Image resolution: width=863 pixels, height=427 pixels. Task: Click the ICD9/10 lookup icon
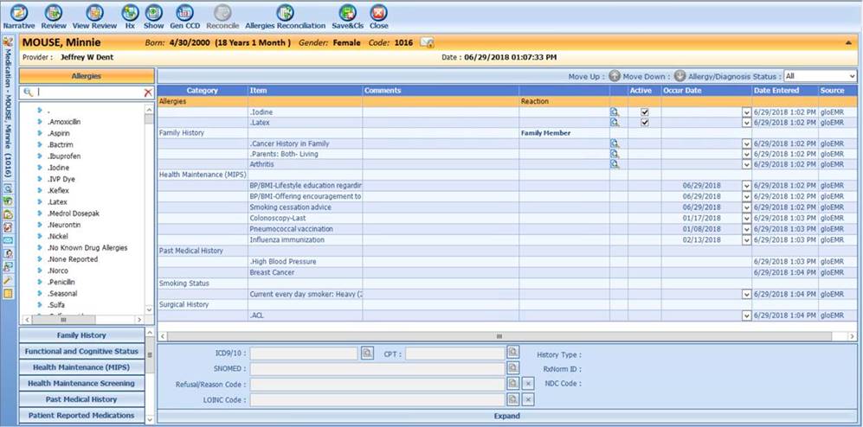pyautogui.click(x=367, y=353)
